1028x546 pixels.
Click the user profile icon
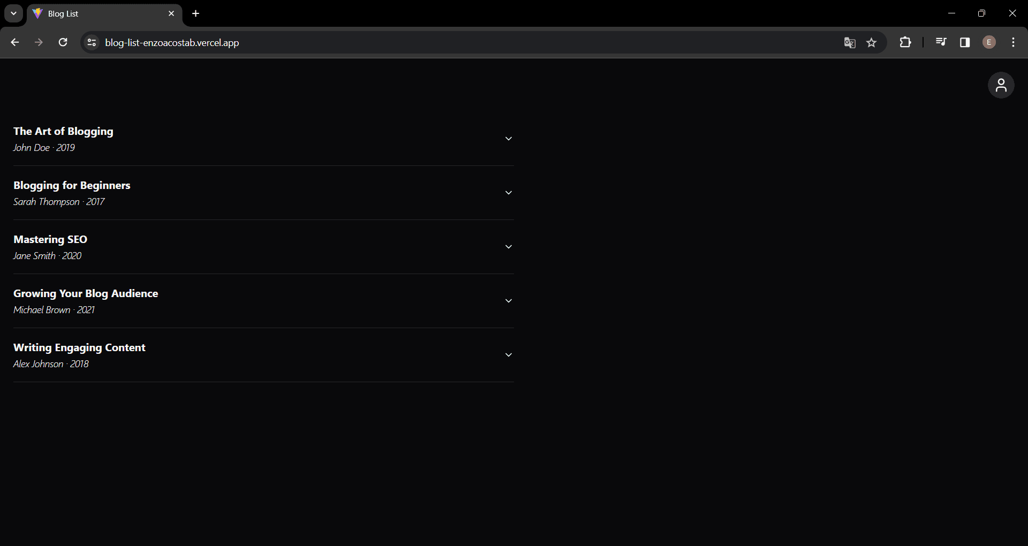[1001, 86]
